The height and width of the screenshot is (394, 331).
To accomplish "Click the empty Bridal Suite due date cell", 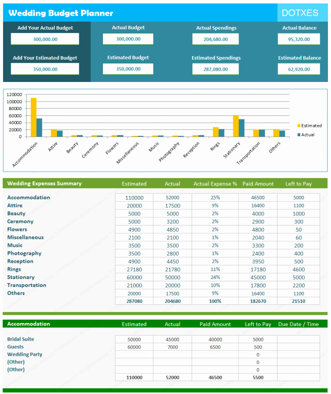I will [299, 339].
